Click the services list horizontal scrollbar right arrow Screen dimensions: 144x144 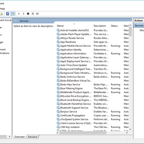tap(127, 133)
